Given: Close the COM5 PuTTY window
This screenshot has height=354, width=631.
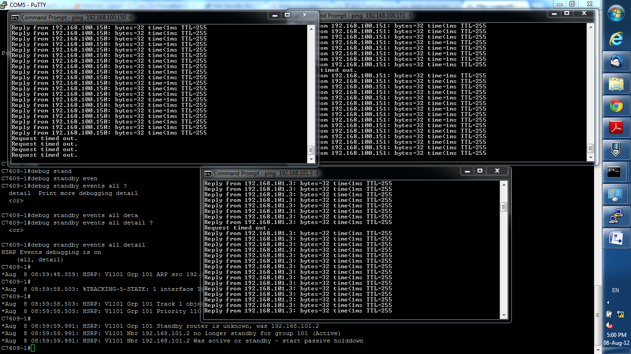Looking at the screenshot, I should point(589,4).
